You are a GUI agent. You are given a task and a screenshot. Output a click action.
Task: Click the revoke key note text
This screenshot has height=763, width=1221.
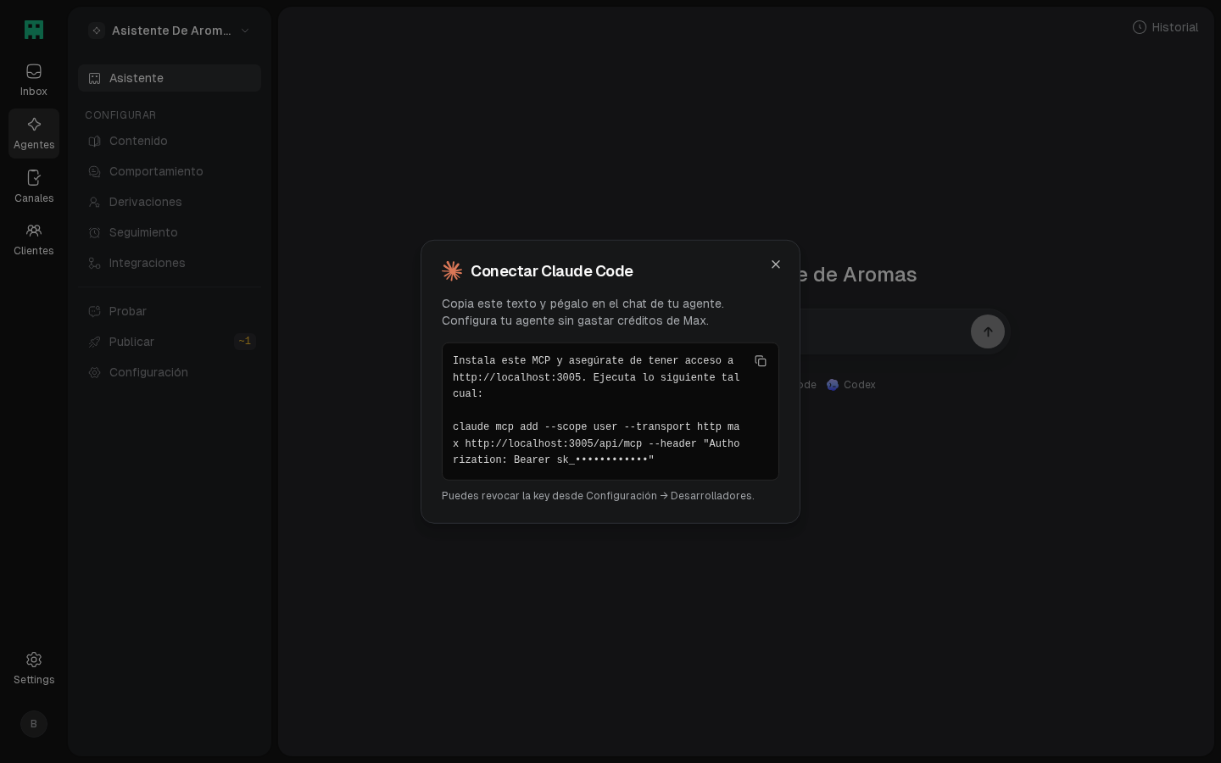[x=598, y=496]
